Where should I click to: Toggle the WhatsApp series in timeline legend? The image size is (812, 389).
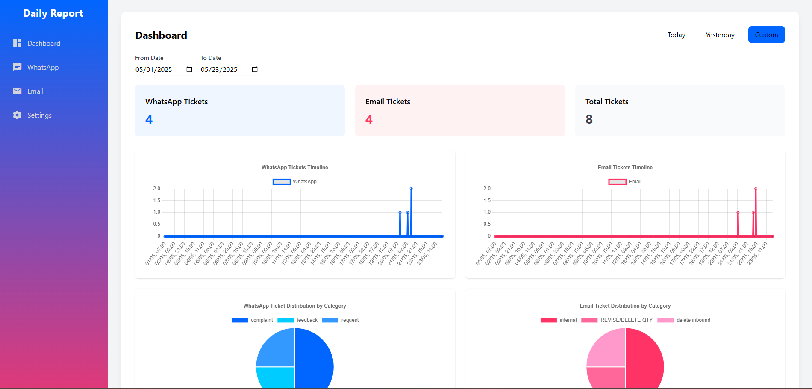(294, 181)
